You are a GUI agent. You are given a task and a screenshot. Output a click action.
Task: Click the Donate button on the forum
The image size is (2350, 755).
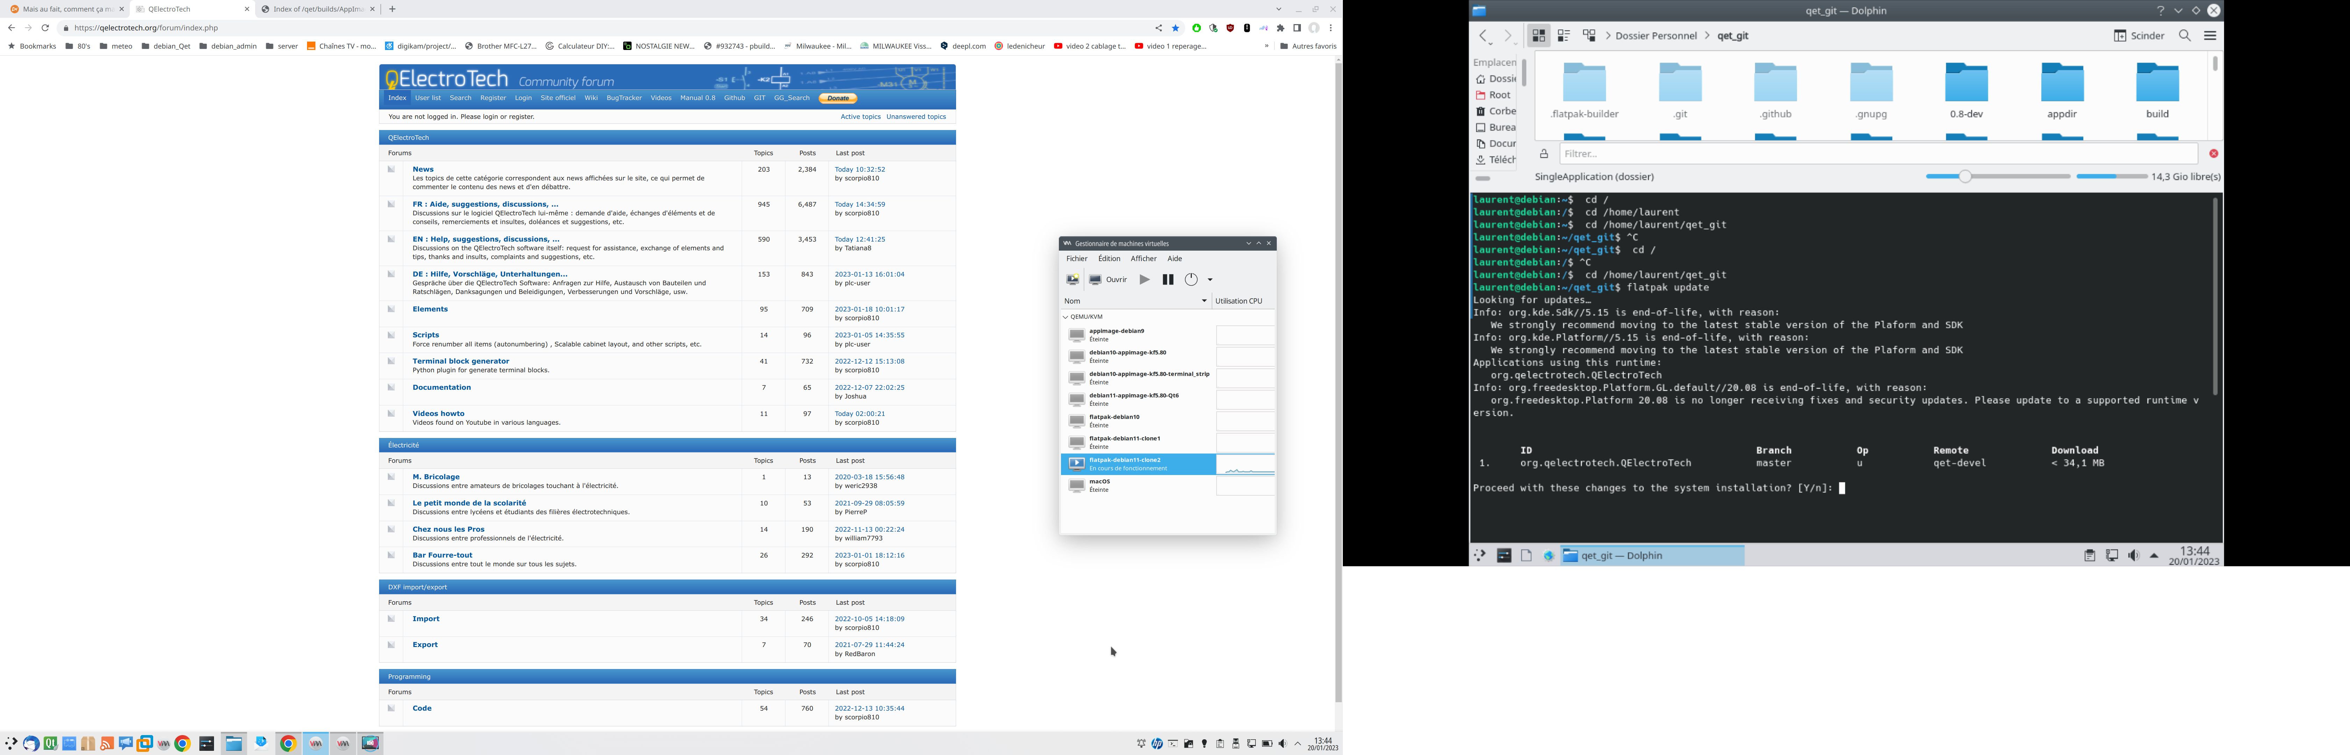[838, 99]
